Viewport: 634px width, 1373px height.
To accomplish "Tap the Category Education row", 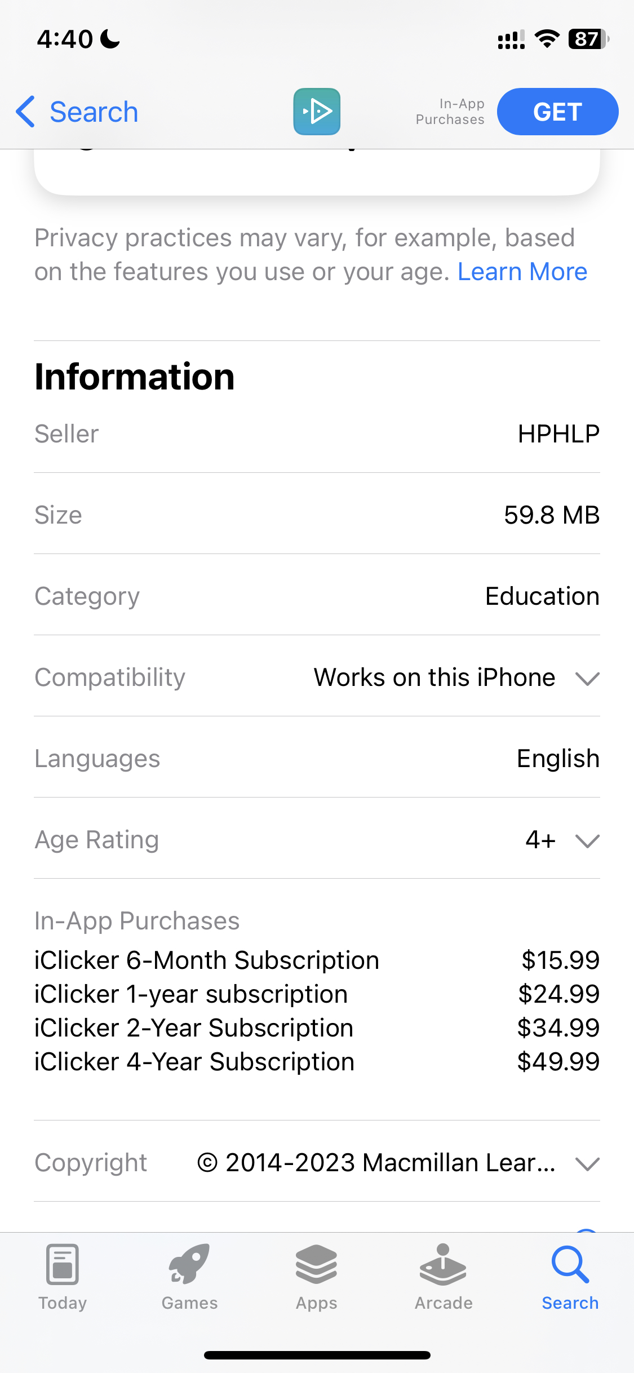I will click(317, 596).
